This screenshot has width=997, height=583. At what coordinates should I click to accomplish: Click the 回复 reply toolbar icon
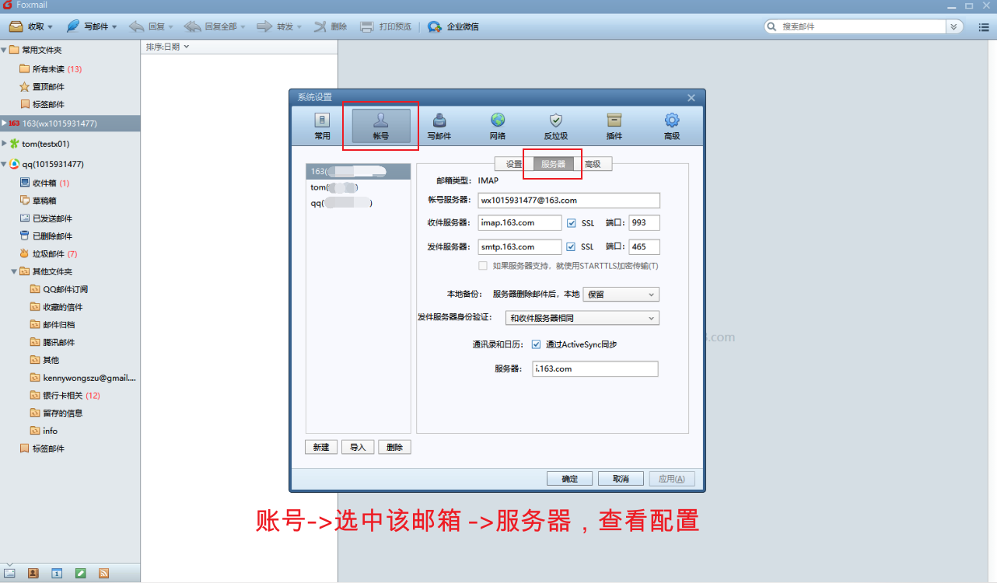pyautogui.click(x=137, y=26)
